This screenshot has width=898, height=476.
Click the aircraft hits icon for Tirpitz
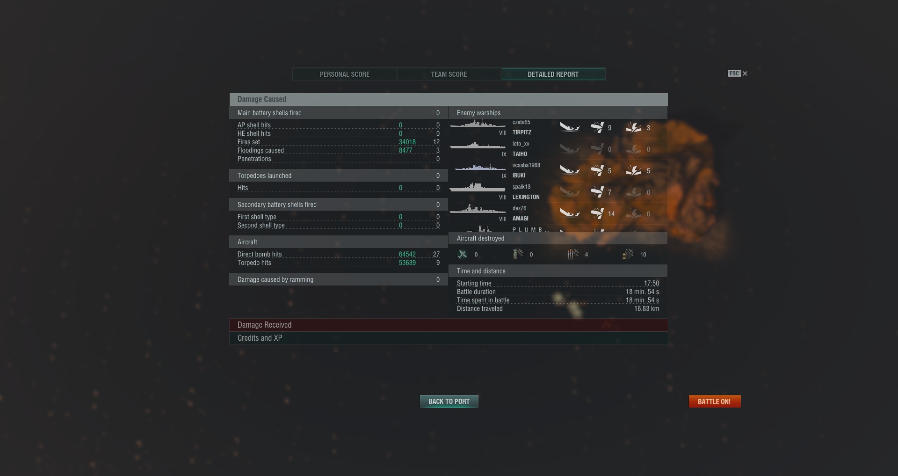coord(597,127)
